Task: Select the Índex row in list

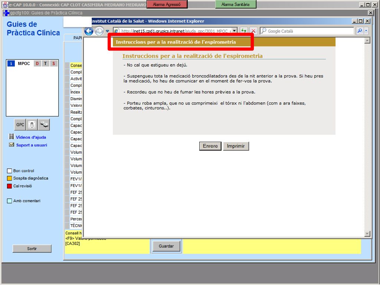Action: coord(75,92)
